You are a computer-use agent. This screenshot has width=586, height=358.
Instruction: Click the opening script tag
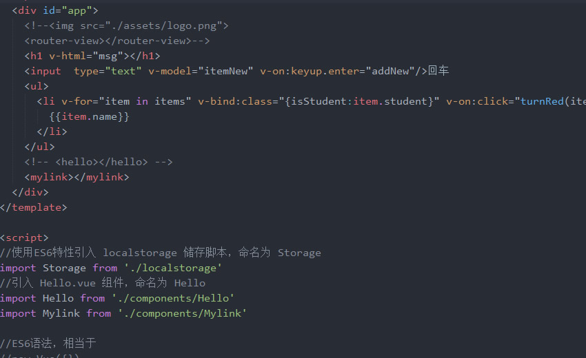(24, 238)
